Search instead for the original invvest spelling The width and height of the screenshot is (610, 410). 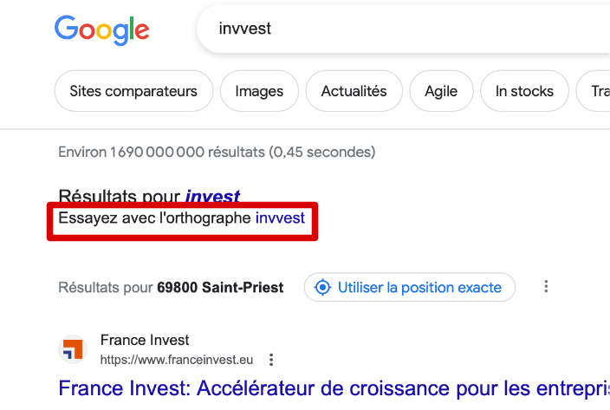pos(280,218)
